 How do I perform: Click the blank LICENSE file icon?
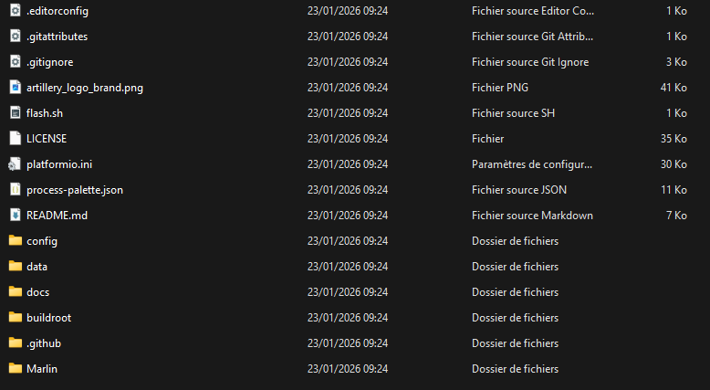[15, 139]
